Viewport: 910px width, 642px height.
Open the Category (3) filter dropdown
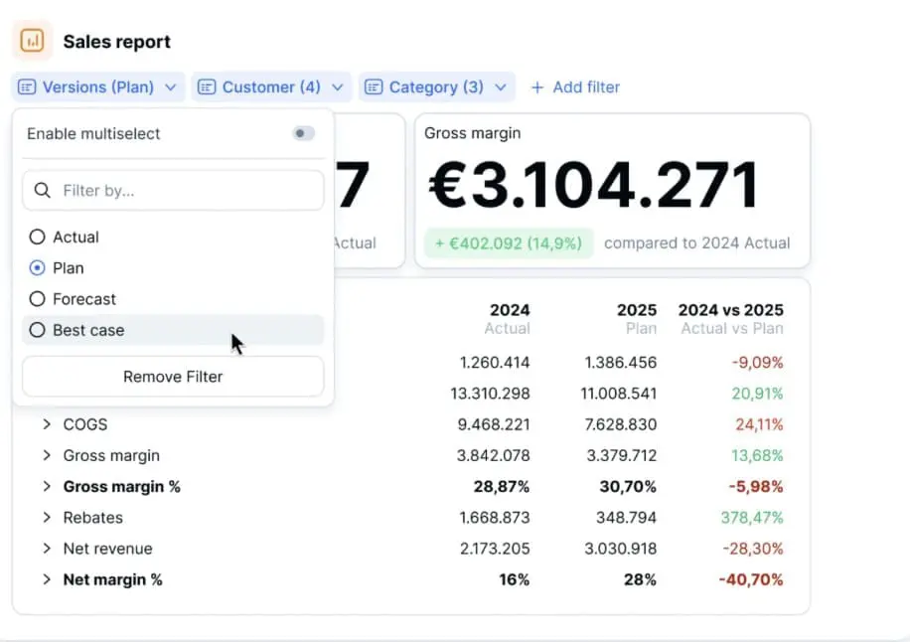[436, 87]
